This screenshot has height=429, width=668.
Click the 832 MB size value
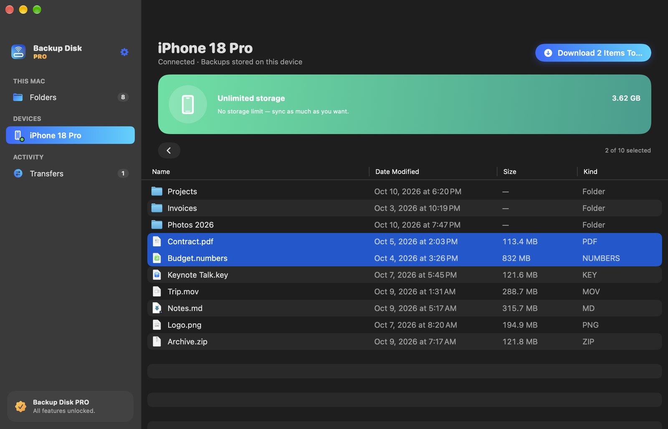(x=516, y=258)
